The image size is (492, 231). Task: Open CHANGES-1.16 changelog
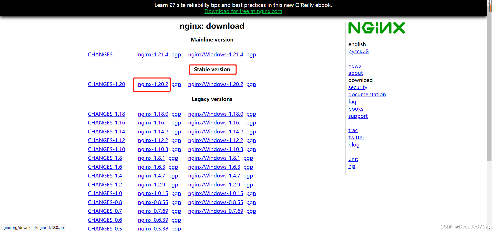pyautogui.click(x=106, y=123)
